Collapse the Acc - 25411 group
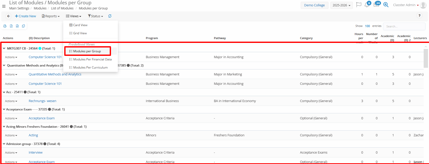This screenshot has height=164, width=429. click(4, 92)
